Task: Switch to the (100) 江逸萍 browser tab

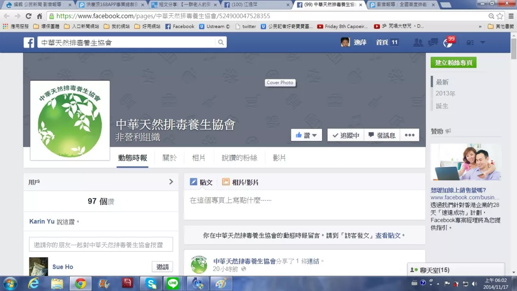Action: [x=257, y=5]
